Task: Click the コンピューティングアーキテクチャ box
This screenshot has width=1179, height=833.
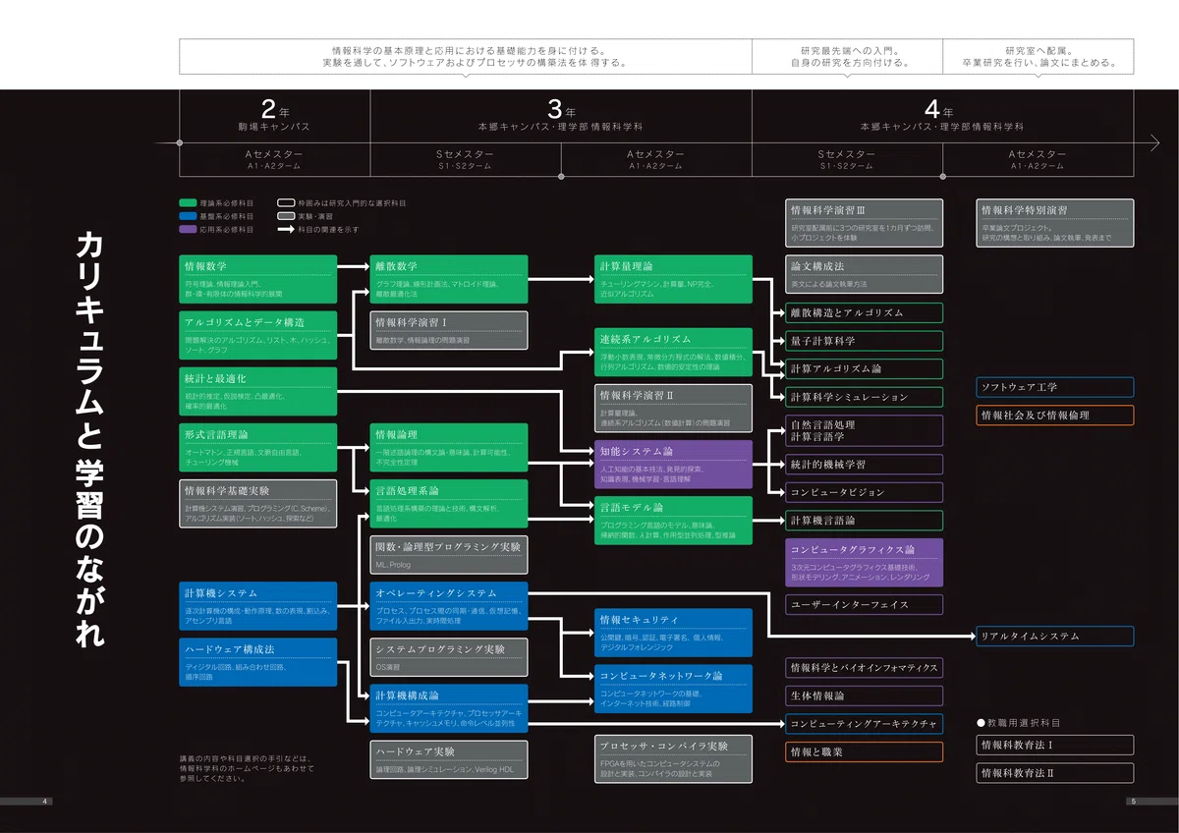Action: coord(865,724)
